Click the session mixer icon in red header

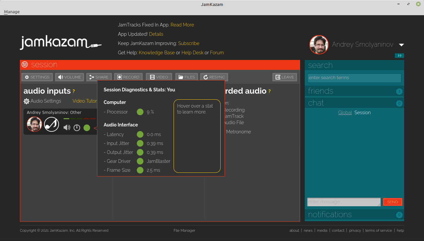25,65
